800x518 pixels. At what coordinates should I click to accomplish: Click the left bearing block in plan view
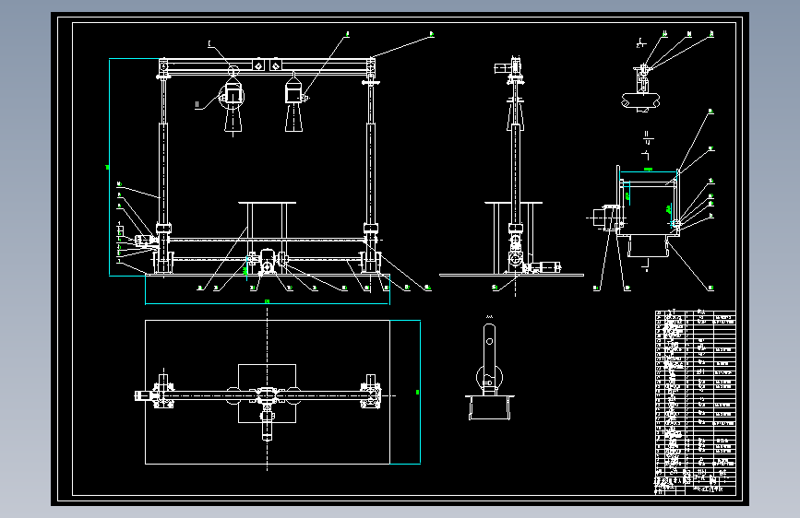[163, 395]
